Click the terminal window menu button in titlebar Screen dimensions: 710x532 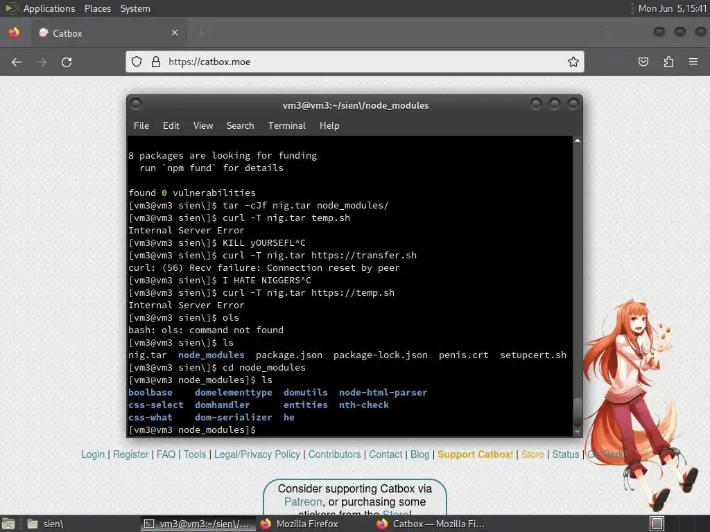click(x=136, y=105)
